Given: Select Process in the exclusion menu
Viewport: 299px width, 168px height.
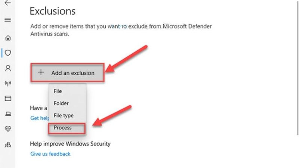Looking at the screenshot, I should point(62,128).
